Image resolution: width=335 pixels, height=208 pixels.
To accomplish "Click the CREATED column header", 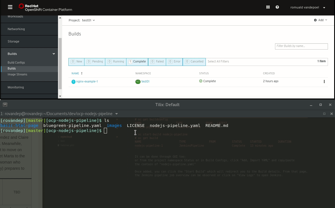I will [x=269, y=73].
